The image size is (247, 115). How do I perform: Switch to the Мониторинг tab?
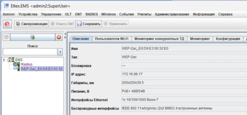(200, 39)
